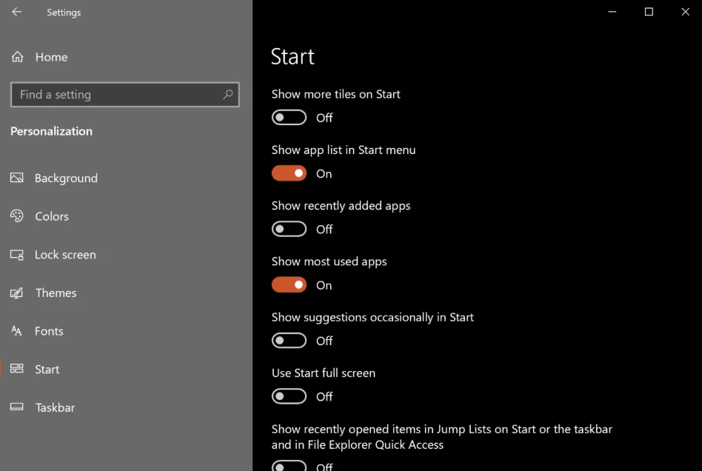This screenshot has width=702, height=471.
Task: Click the Start tiles icon in sidebar
Action: click(17, 369)
